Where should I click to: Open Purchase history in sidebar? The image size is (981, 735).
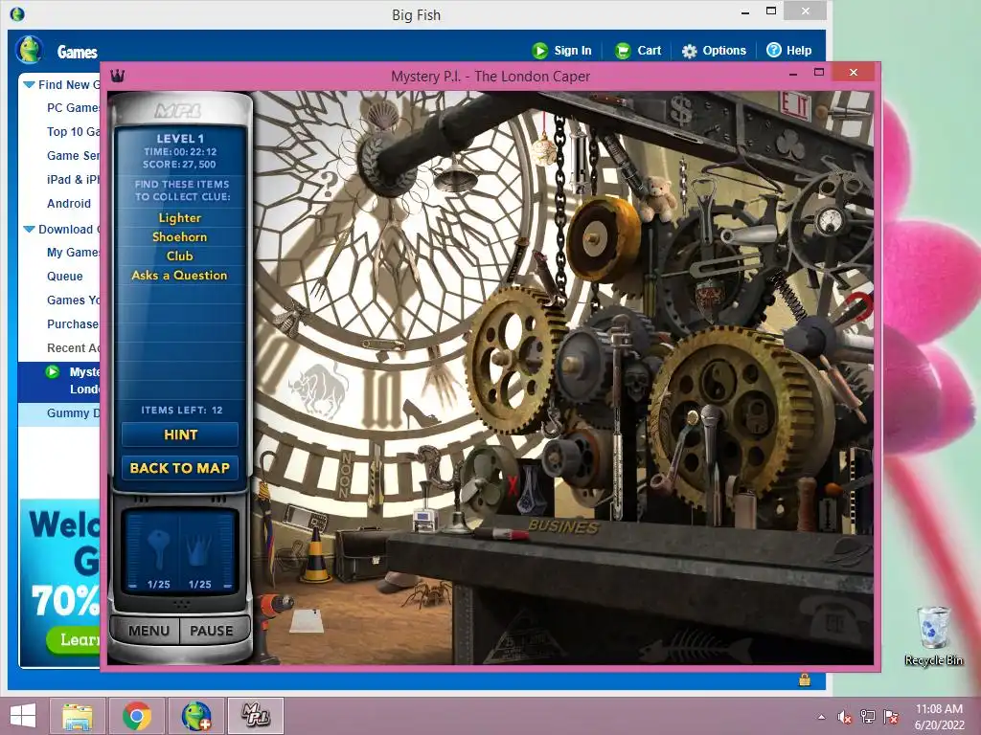tap(73, 323)
